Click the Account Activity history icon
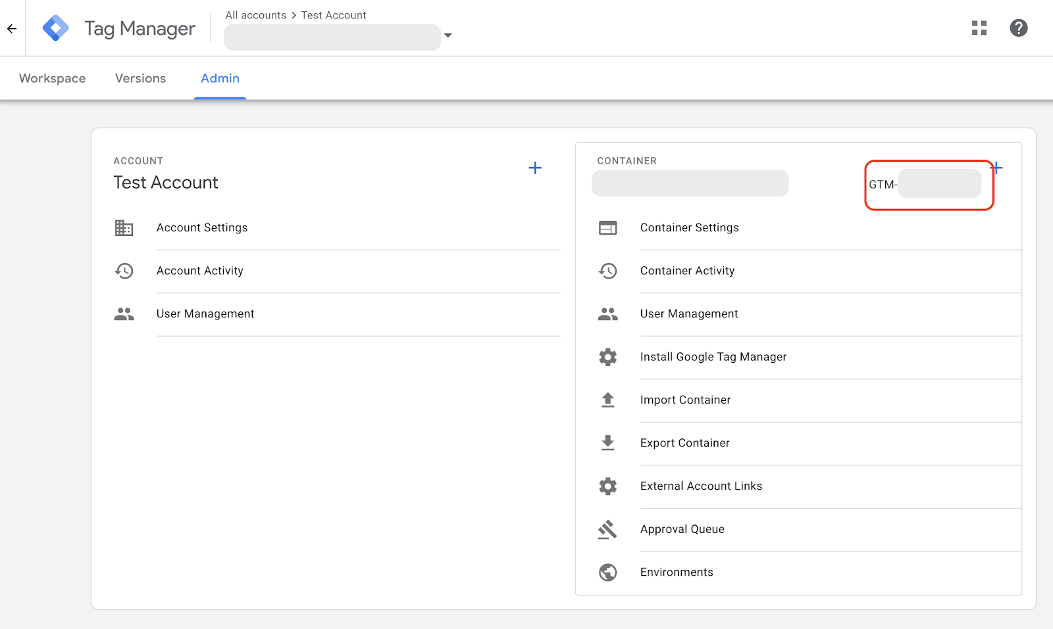 coord(124,271)
